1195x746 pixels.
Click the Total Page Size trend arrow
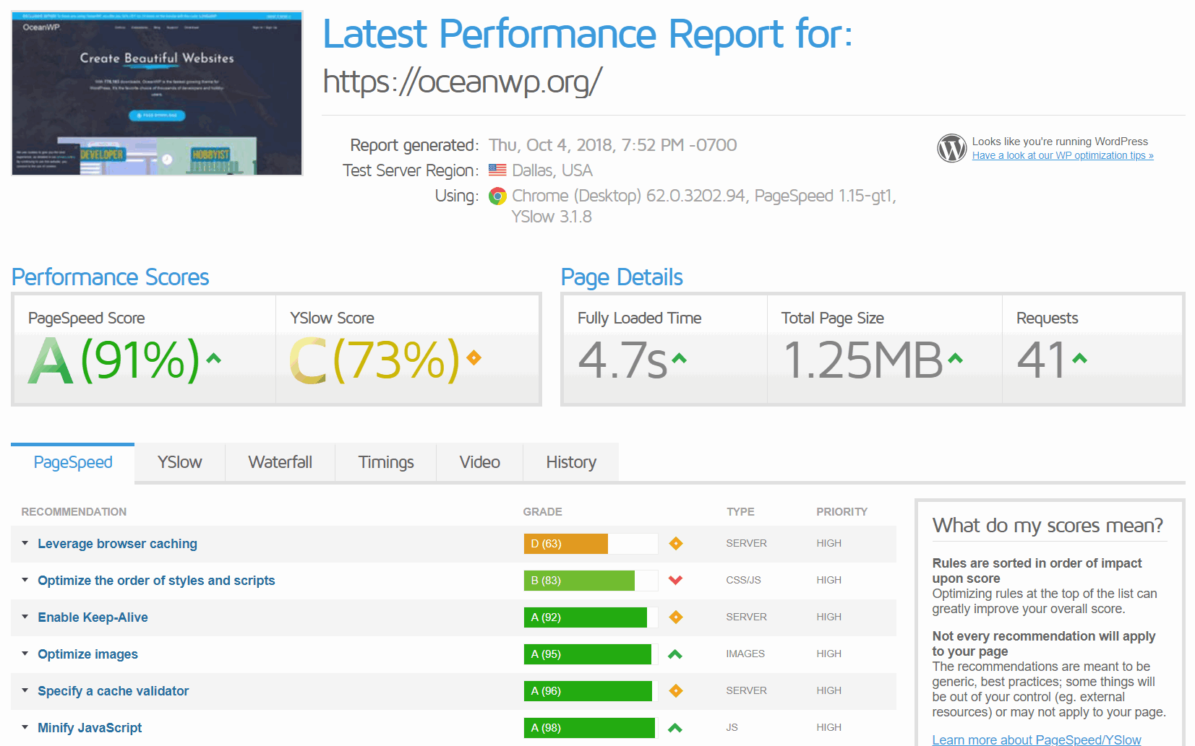[x=955, y=357]
